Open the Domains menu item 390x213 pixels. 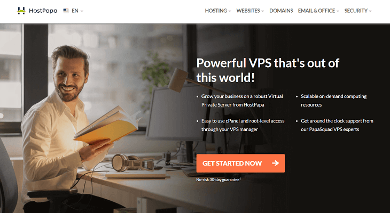(x=281, y=11)
